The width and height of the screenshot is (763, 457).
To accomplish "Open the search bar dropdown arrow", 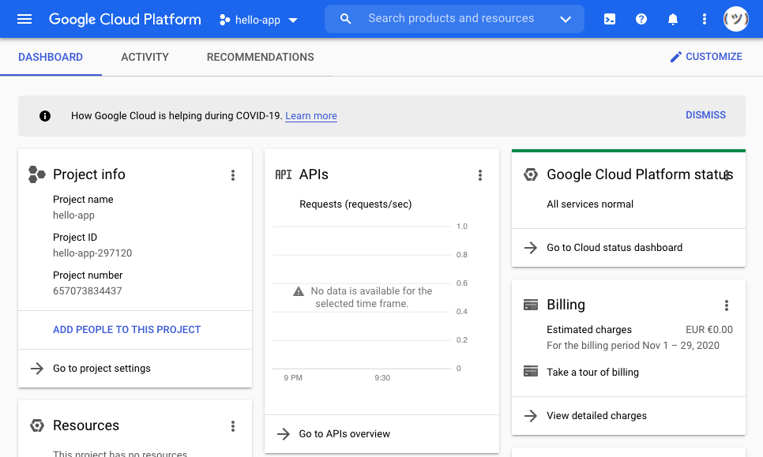I will (x=566, y=18).
